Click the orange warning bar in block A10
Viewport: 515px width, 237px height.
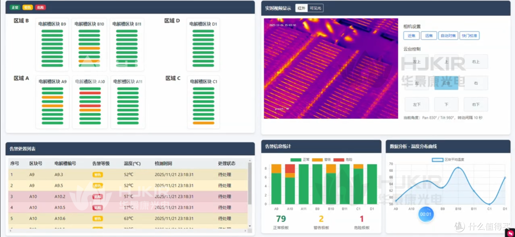click(90, 110)
